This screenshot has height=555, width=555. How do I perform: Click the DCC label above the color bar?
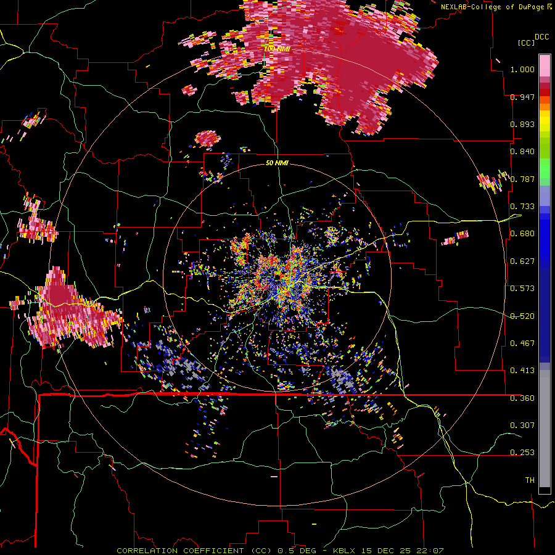click(542, 36)
